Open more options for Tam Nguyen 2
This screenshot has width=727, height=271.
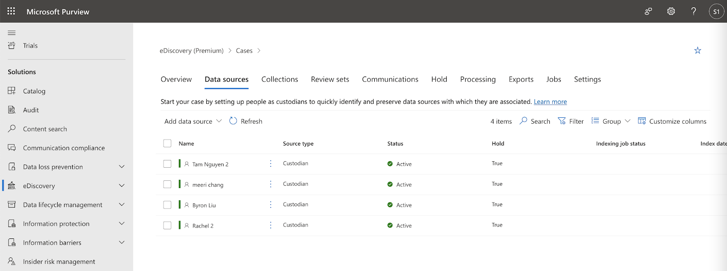271,164
